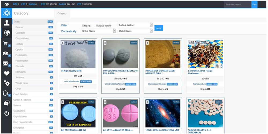Open the galaxy image listing thumbnail

[163, 113]
